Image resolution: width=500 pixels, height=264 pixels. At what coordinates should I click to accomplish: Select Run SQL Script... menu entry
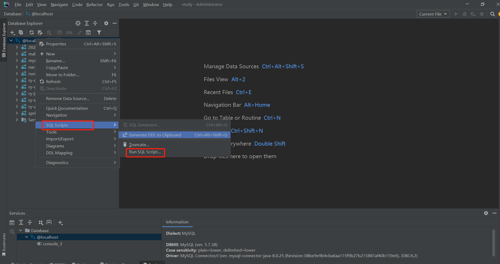click(x=145, y=152)
